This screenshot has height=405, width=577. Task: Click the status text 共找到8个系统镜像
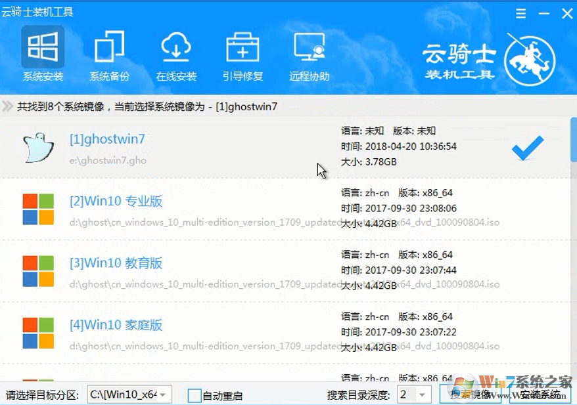(60, 106)
